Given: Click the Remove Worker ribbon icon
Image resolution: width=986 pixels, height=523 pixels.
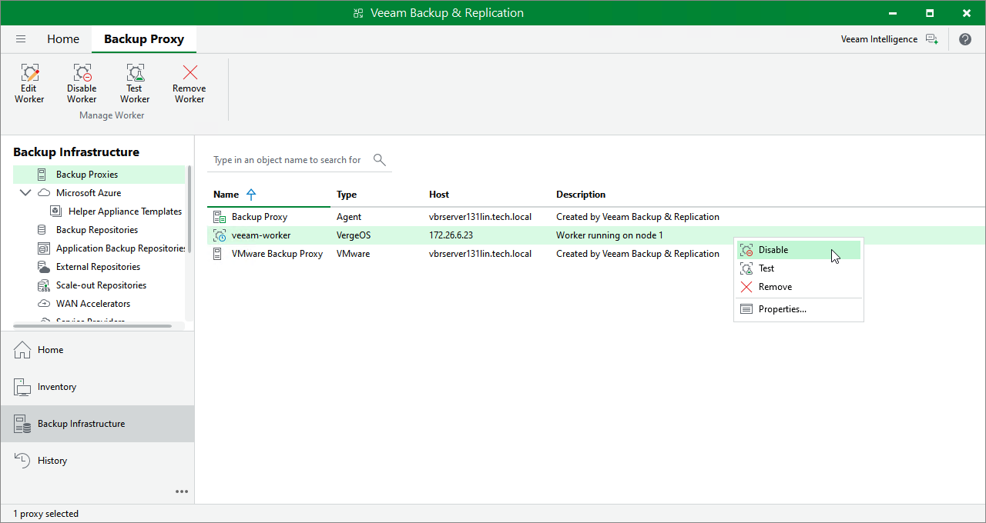Looking at the screenshot, I should 189,73.
